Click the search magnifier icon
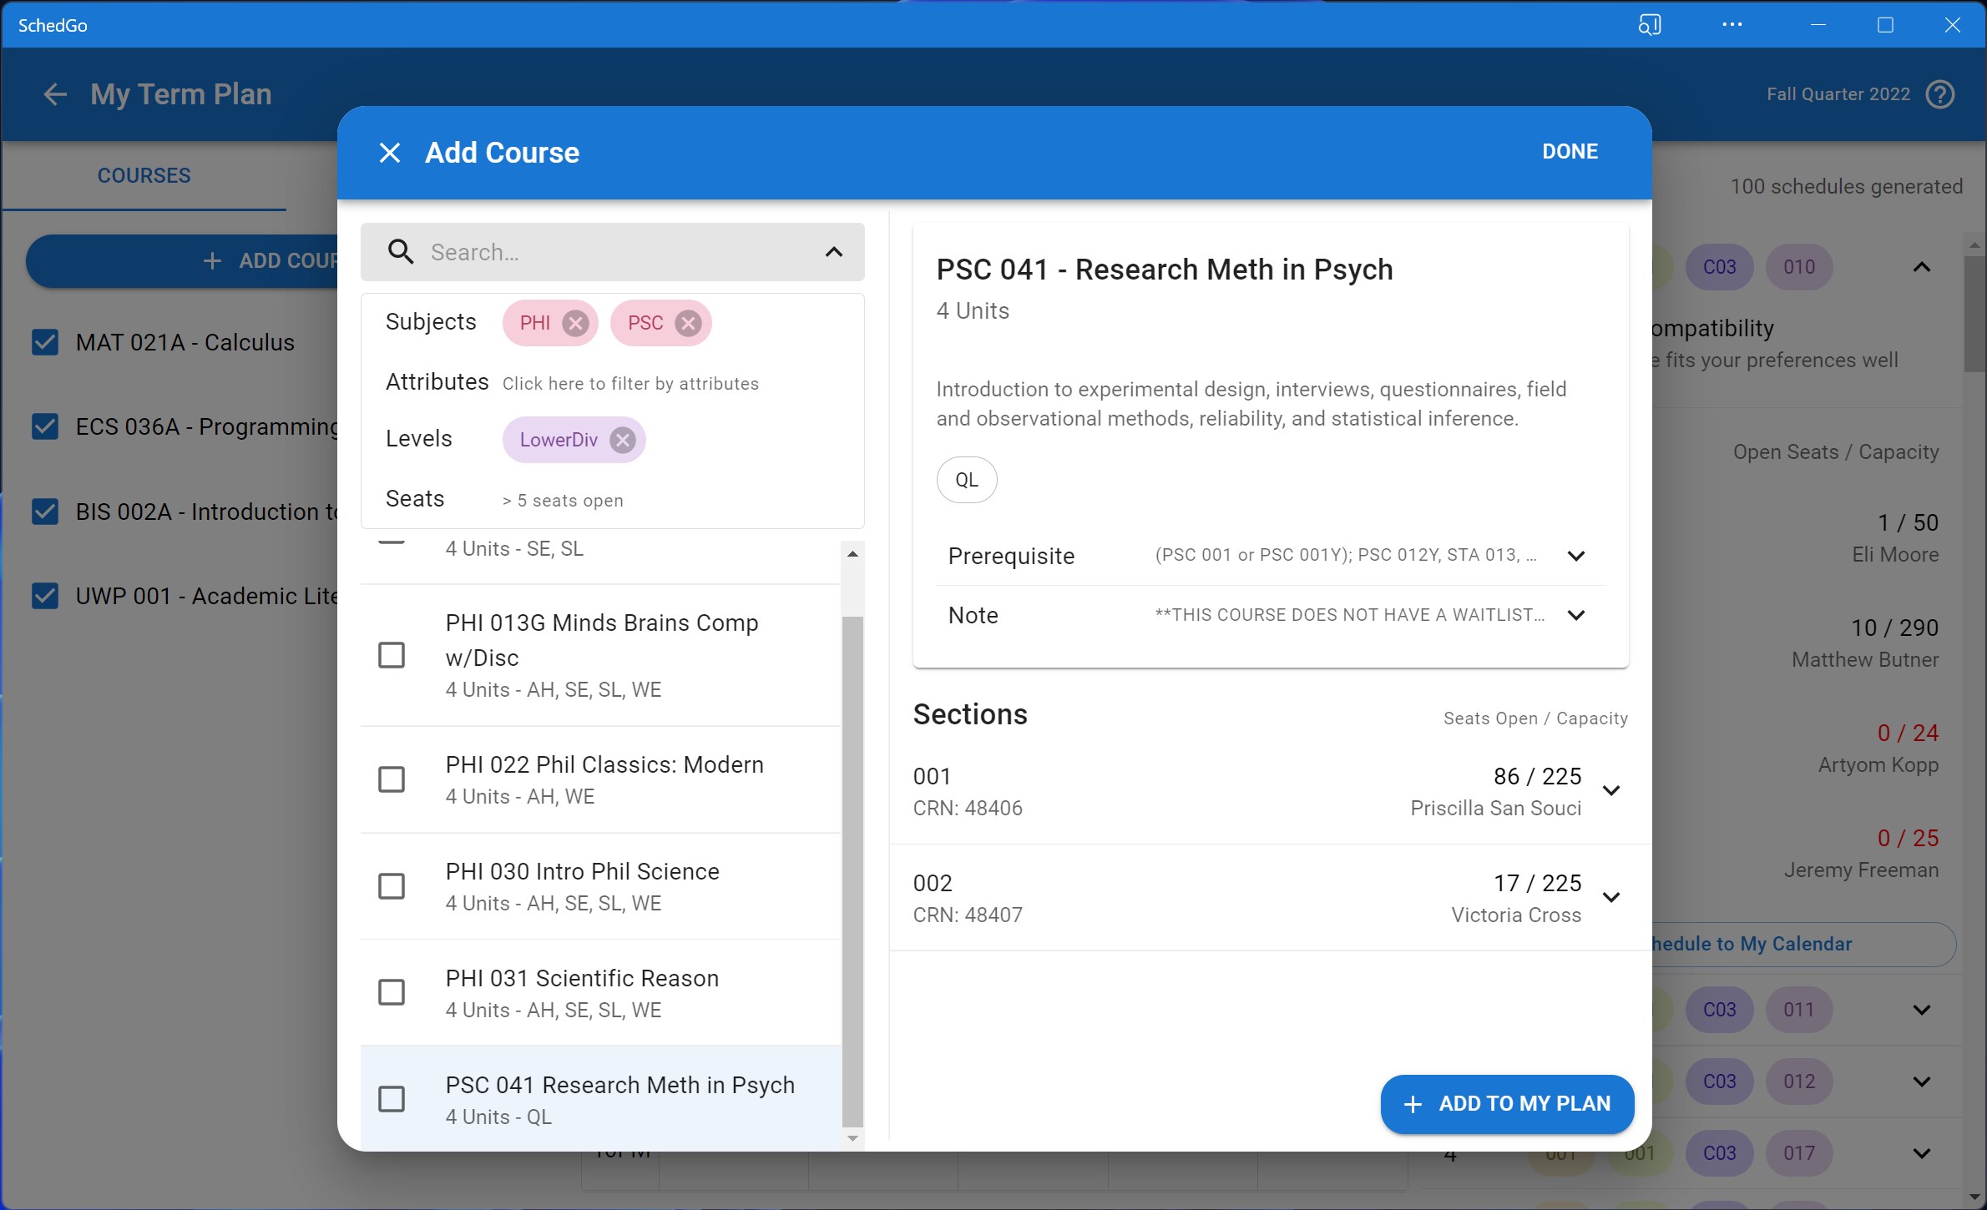The width and height of the screenshot is (1987, 1210). point(401,252)
